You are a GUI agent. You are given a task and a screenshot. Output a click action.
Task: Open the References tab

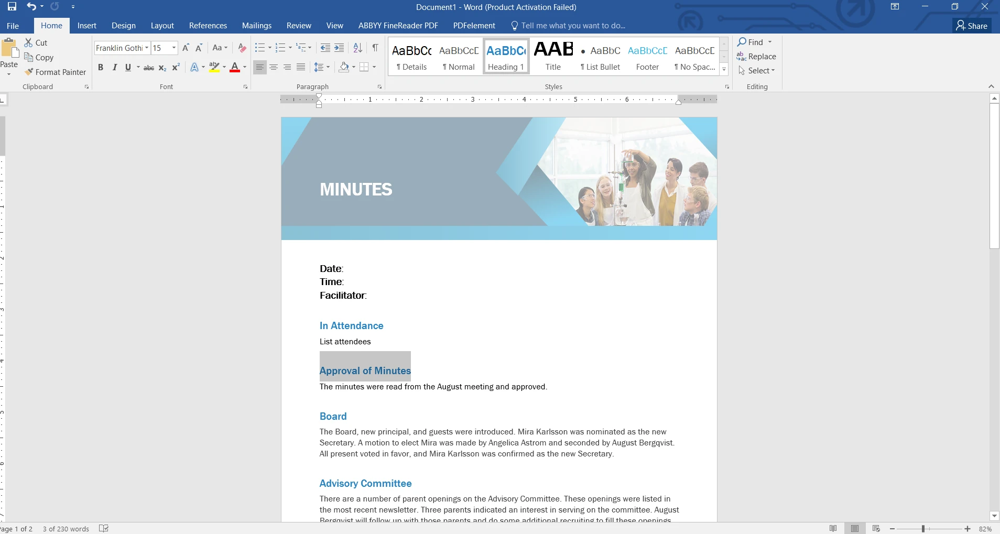click(208, 26)
